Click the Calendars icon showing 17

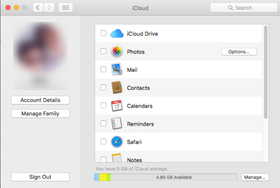click(x=117, y=106)
